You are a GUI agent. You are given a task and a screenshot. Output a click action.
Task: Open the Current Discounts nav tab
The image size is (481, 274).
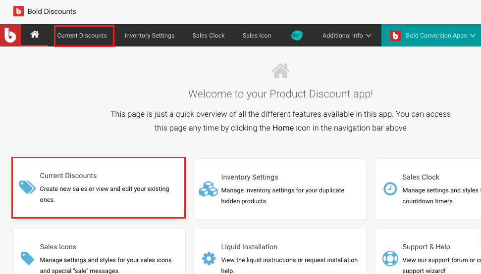pos(82,36)
